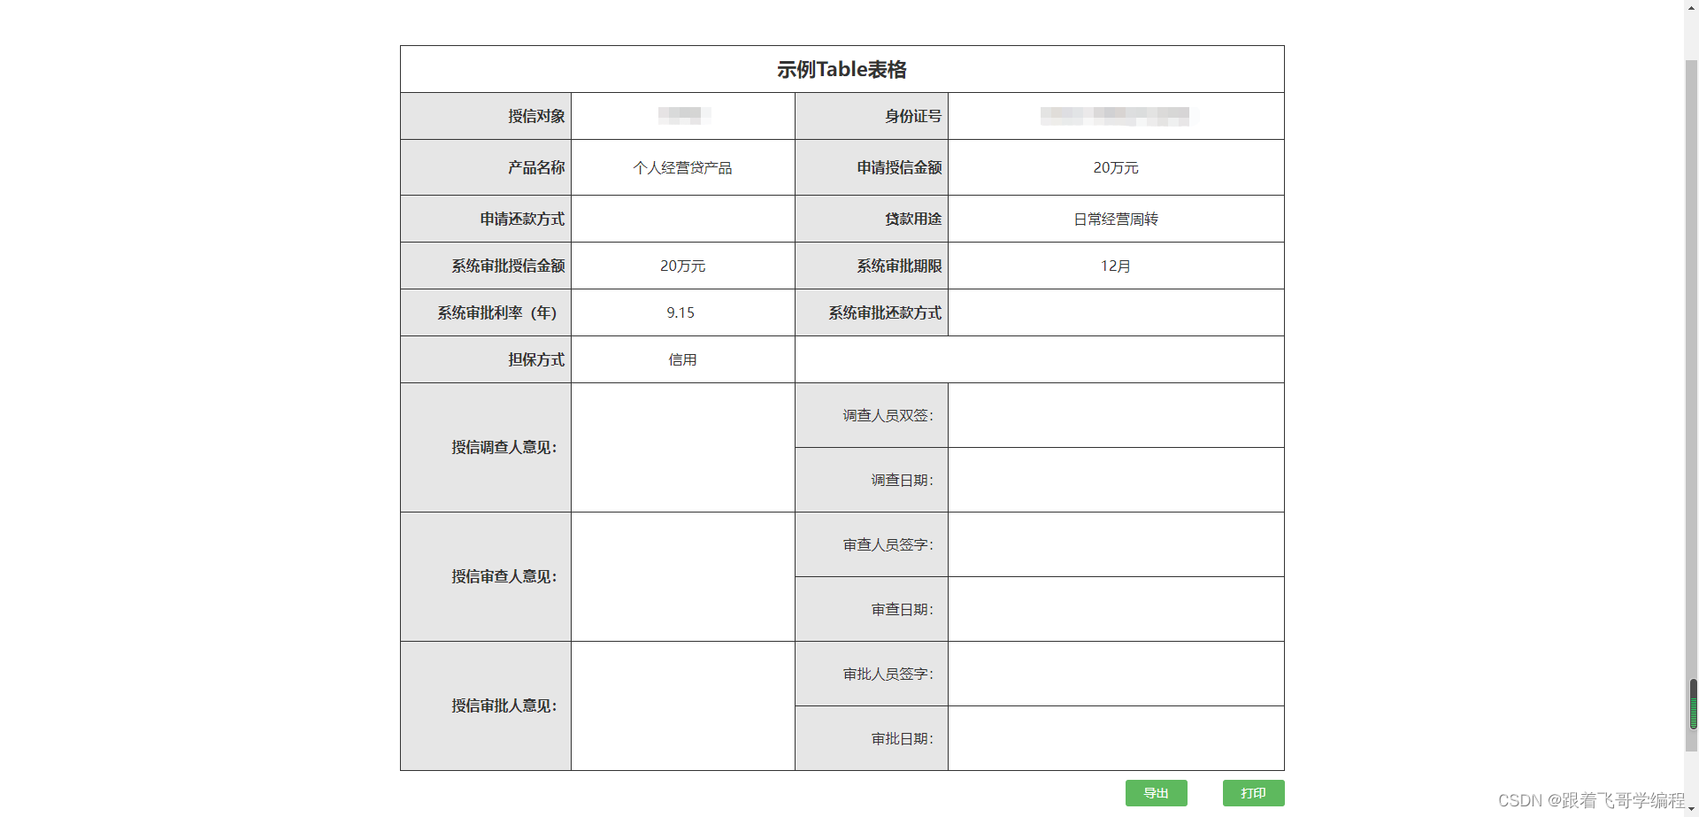Image resolution: width=1699 pixels, height=817 pixels.
Task: Click the 授信调查人意见 opinion text area
Action: click(682, 447)
